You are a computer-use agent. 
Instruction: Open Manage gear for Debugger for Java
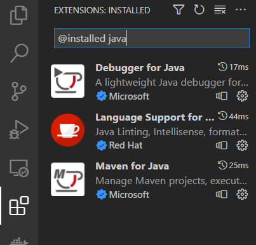[x=242, y=96]
